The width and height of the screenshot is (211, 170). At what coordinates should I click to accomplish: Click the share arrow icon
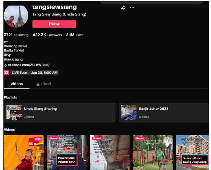pyautogui.click(x=123, y=8)
